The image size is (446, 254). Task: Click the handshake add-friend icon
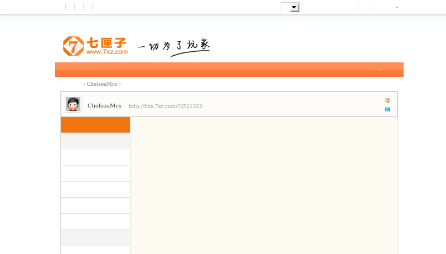(387, 100)
